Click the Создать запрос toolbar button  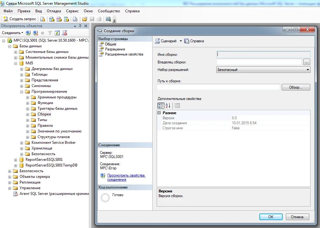click(20, 19)
